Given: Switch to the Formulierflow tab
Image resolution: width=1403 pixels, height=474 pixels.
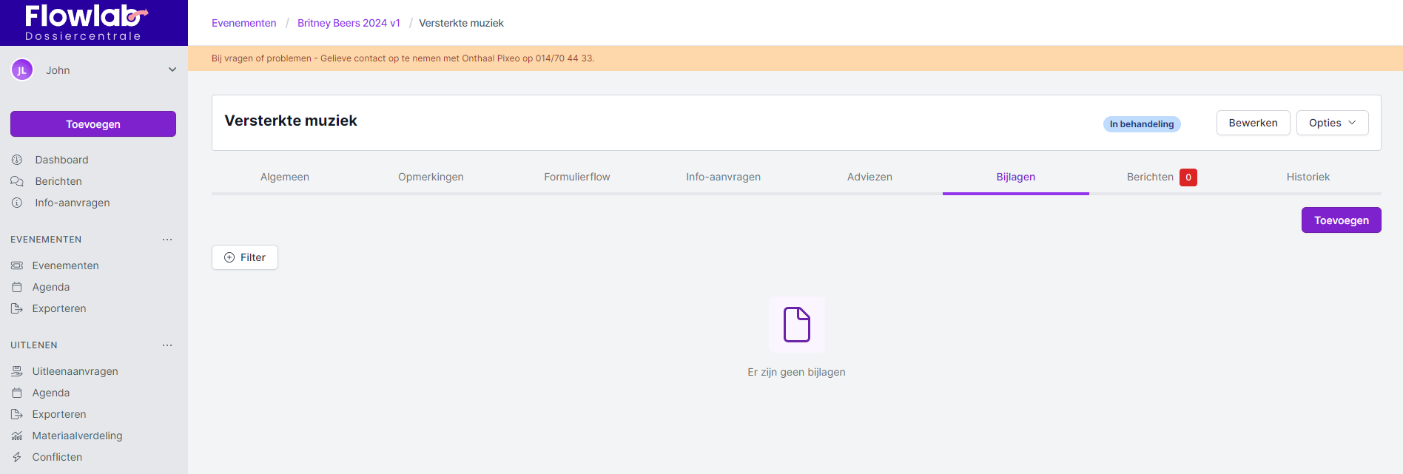Looking at the screenshot, I should pos(576,177).
